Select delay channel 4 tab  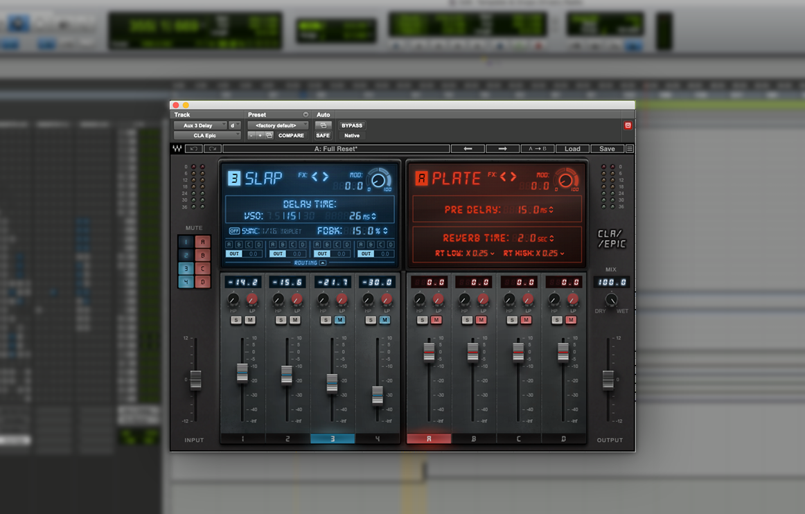(x=378, y=438)
